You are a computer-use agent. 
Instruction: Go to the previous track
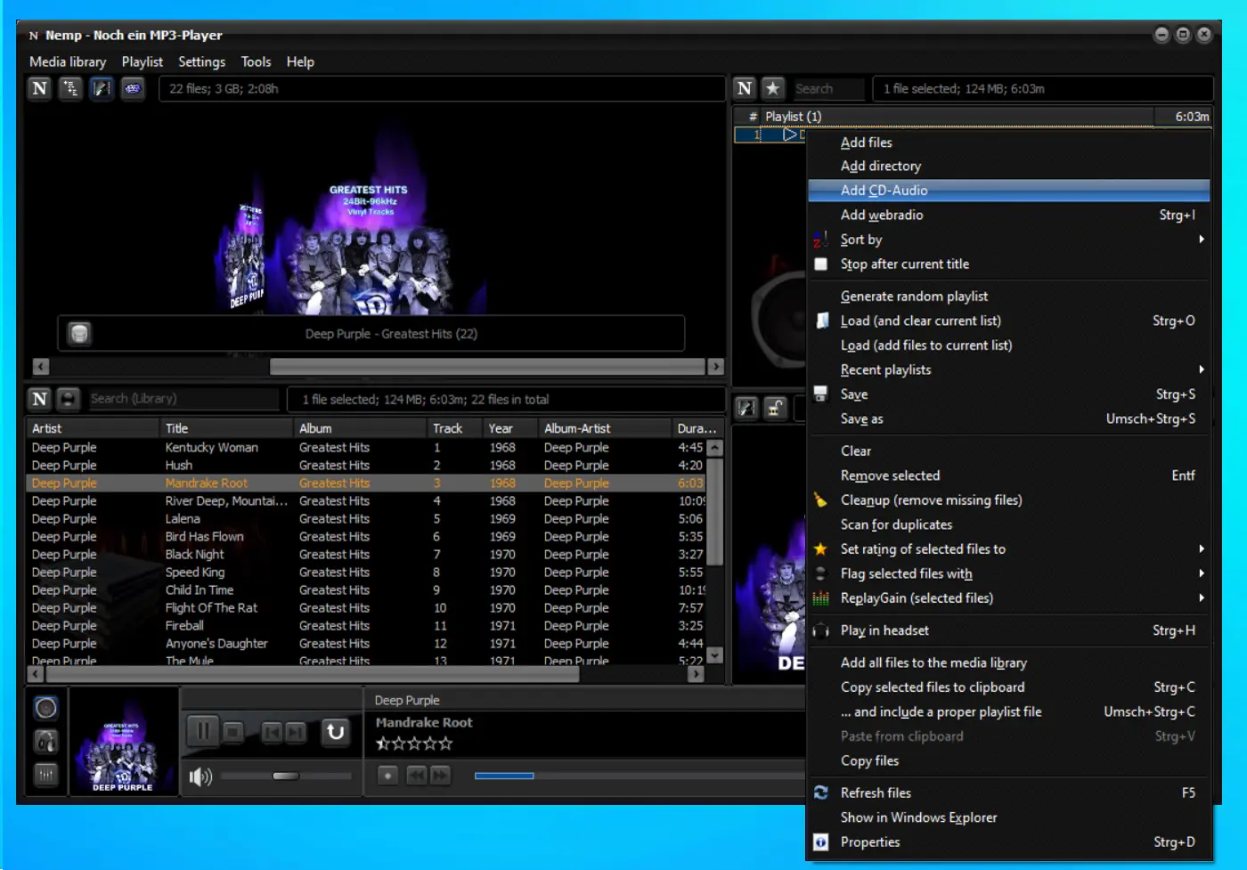point(273,732)
